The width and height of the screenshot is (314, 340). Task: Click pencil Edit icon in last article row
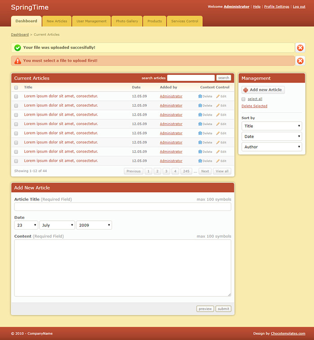[x=218, y=161]
